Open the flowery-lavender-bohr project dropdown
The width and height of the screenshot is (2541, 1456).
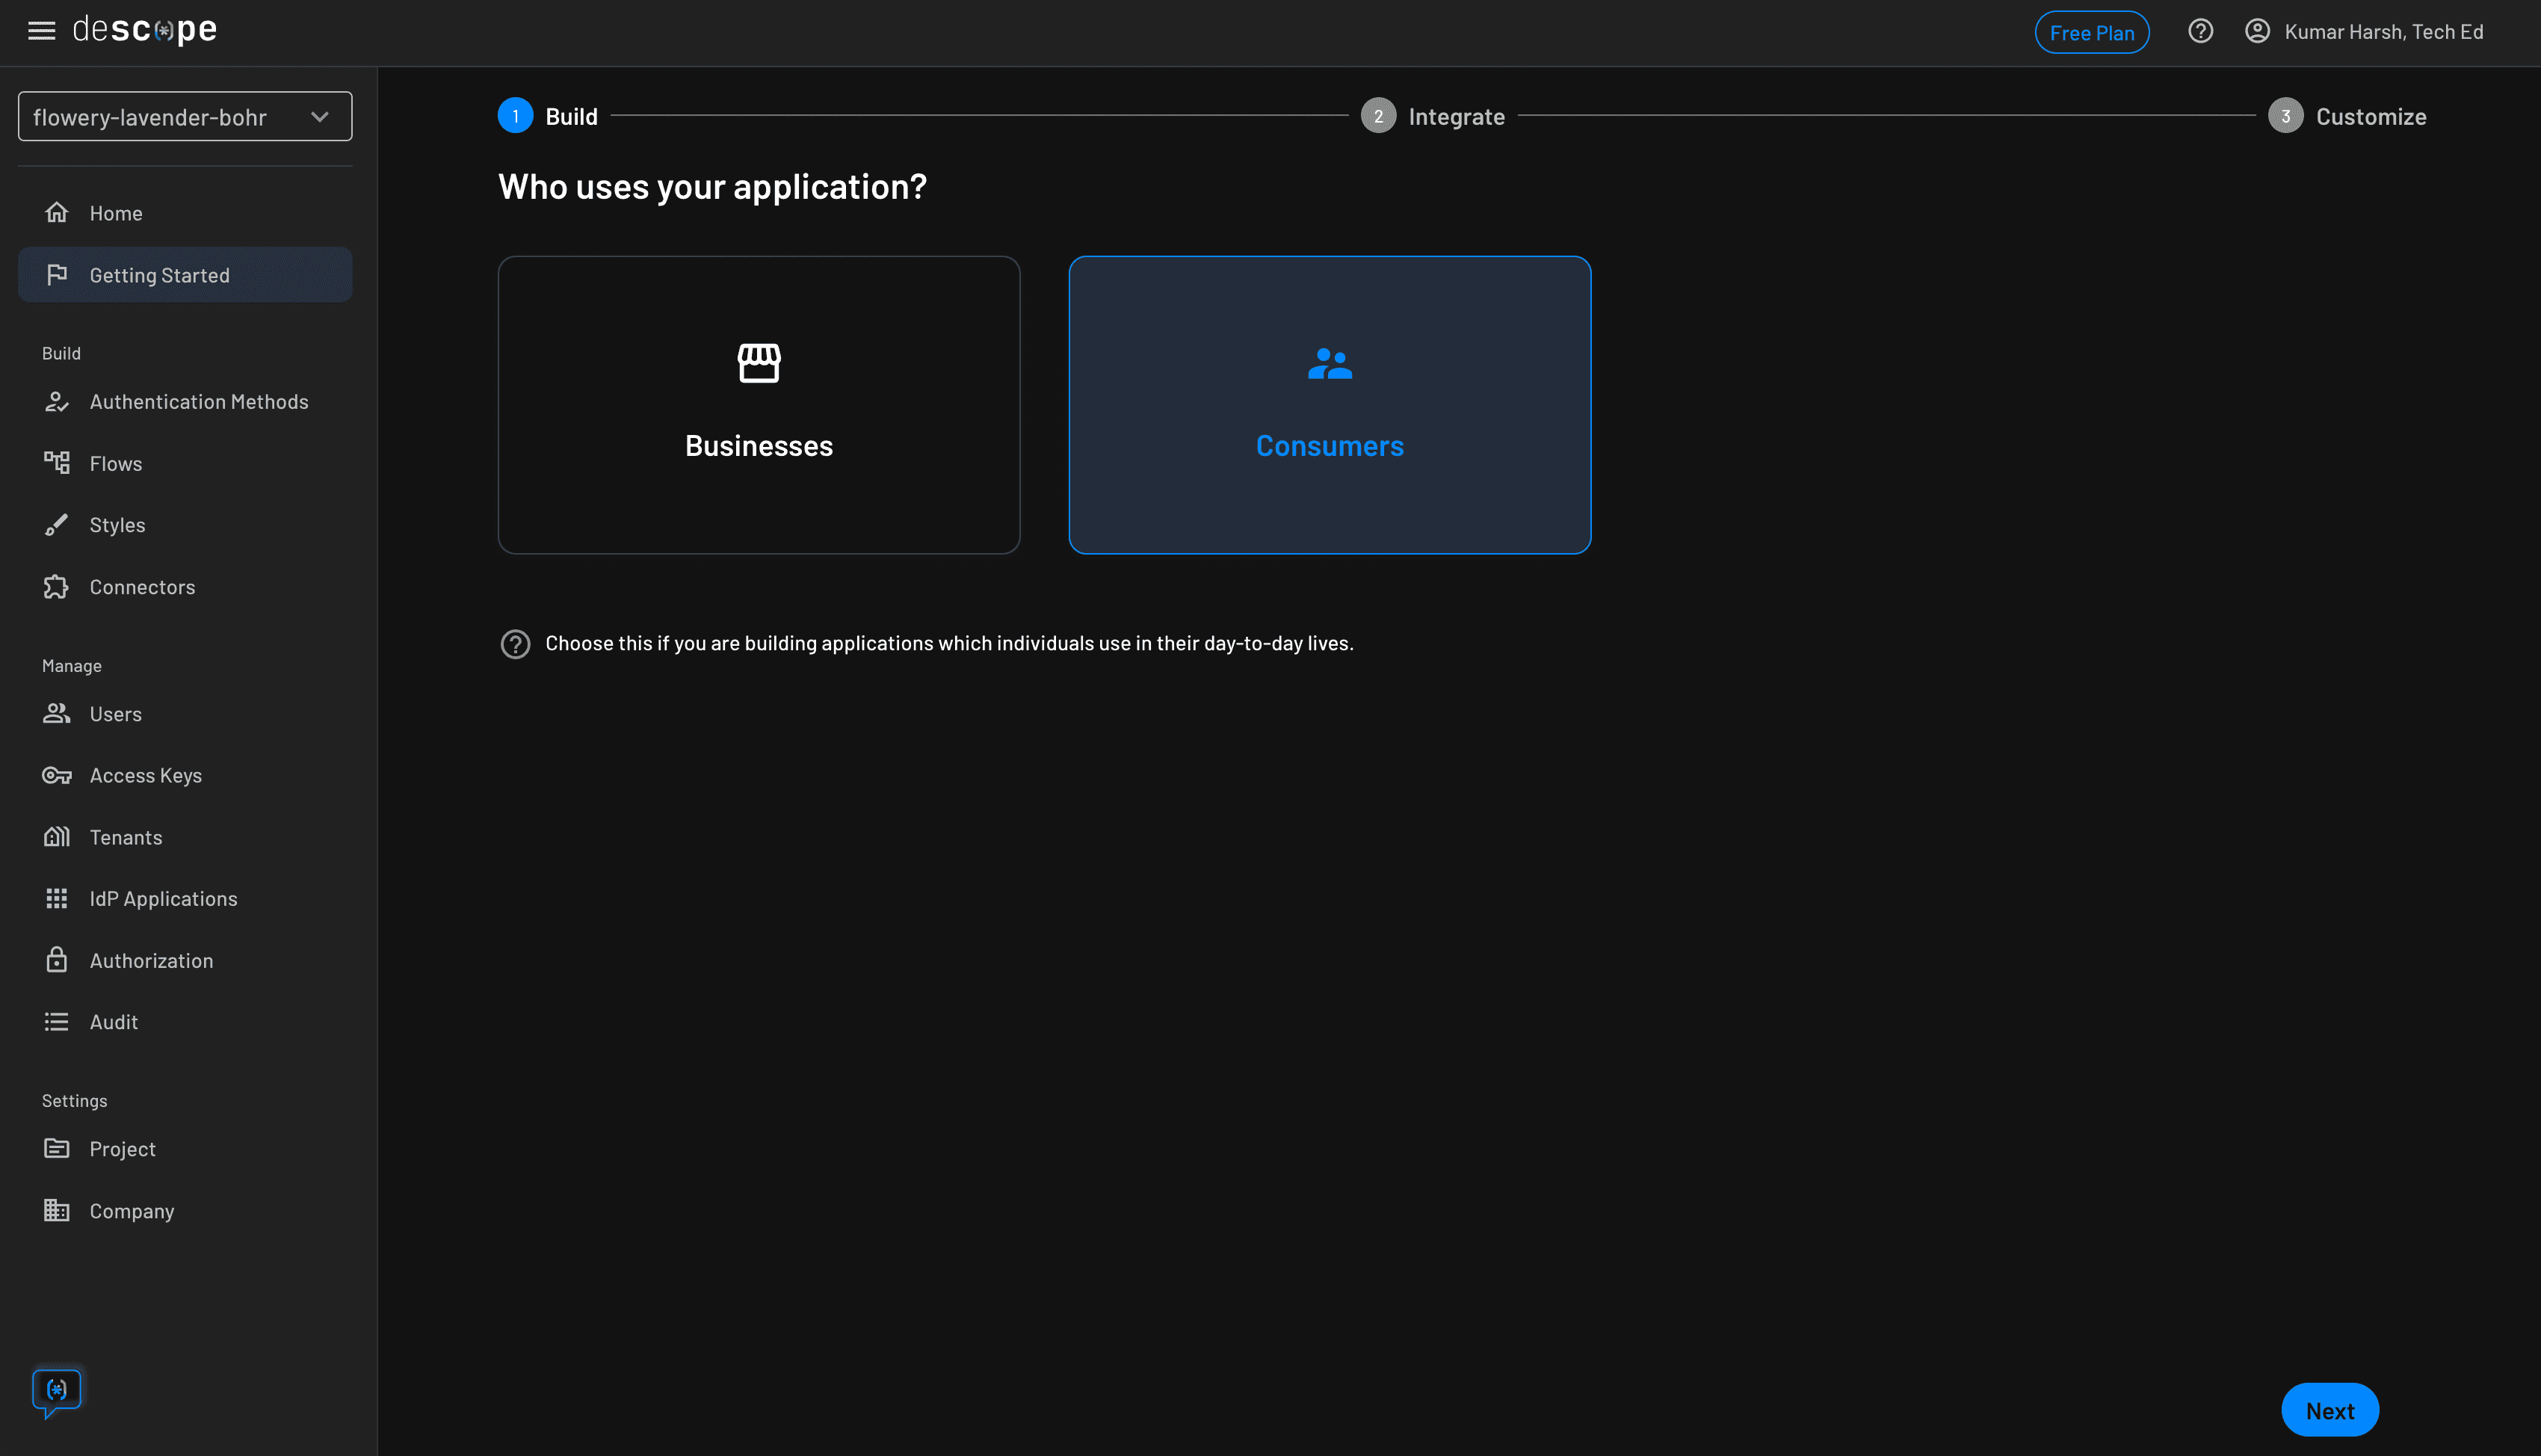[185, 116]
